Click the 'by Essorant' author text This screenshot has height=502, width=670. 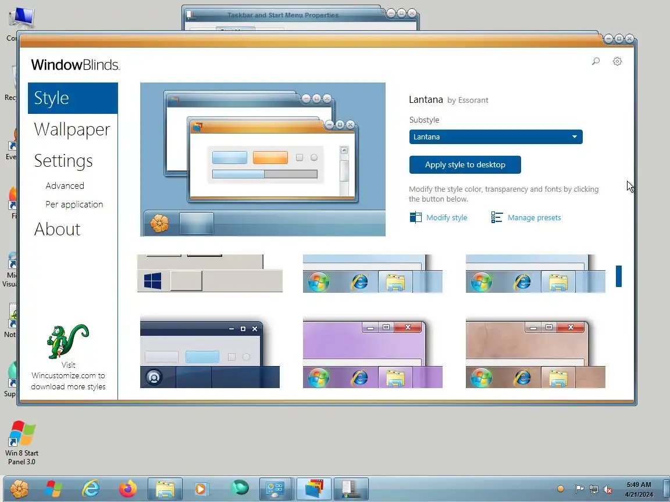click(468, 101)
